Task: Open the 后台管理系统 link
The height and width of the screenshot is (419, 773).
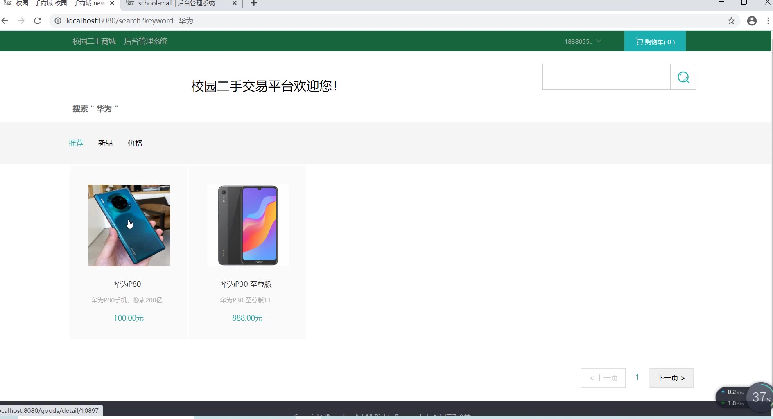Action: point(146,41)
